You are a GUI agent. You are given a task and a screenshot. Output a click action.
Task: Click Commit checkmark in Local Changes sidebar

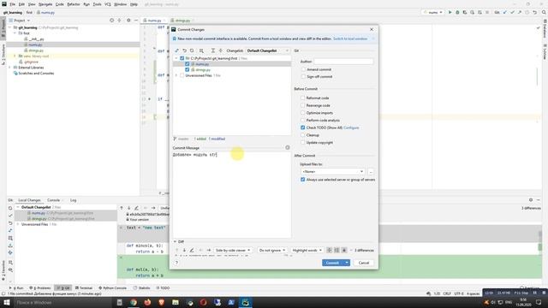click(10, 216)
